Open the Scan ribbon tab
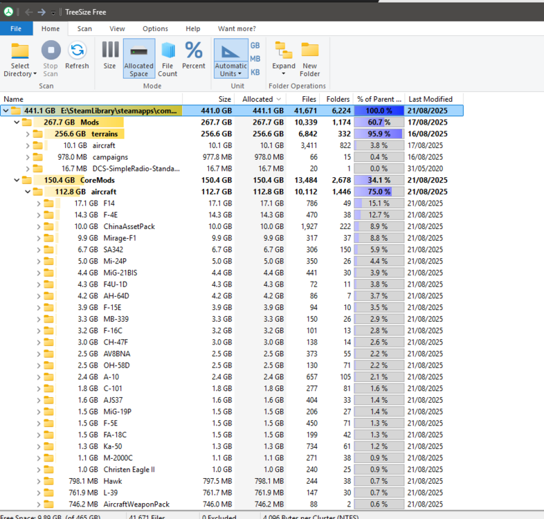 click(84, 28)
